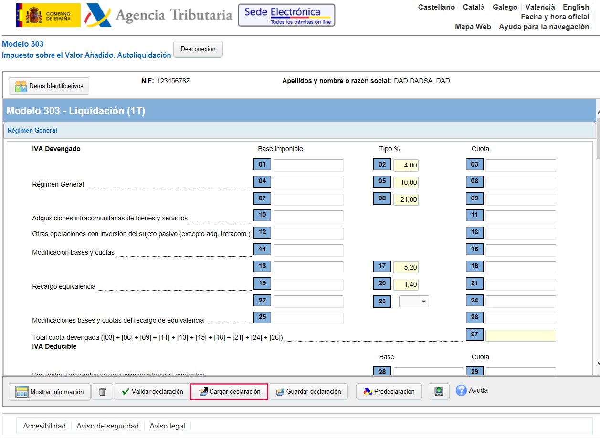
Task: Switch language to English
Action: (576, 7)
